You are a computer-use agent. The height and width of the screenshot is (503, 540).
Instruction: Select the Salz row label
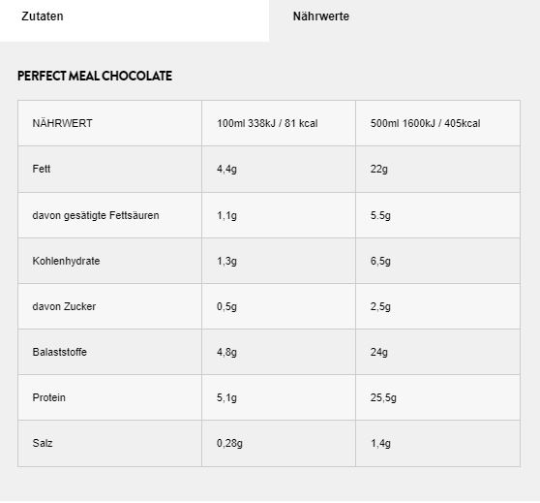point(43,443)
